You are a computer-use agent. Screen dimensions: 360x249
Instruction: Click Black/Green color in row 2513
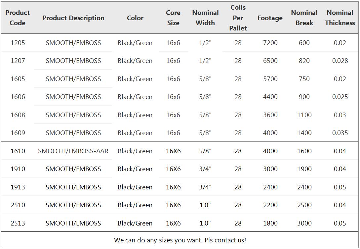pyautogui.click(x=135, y=223)
